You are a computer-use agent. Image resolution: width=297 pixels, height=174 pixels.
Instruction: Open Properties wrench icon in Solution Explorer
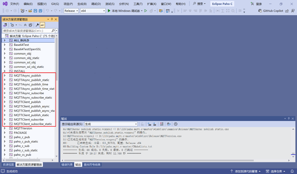coord(37,25)
